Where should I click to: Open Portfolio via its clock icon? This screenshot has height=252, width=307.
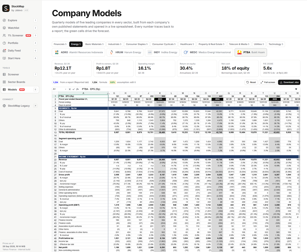pyautogui.click(x=4, y=43)
